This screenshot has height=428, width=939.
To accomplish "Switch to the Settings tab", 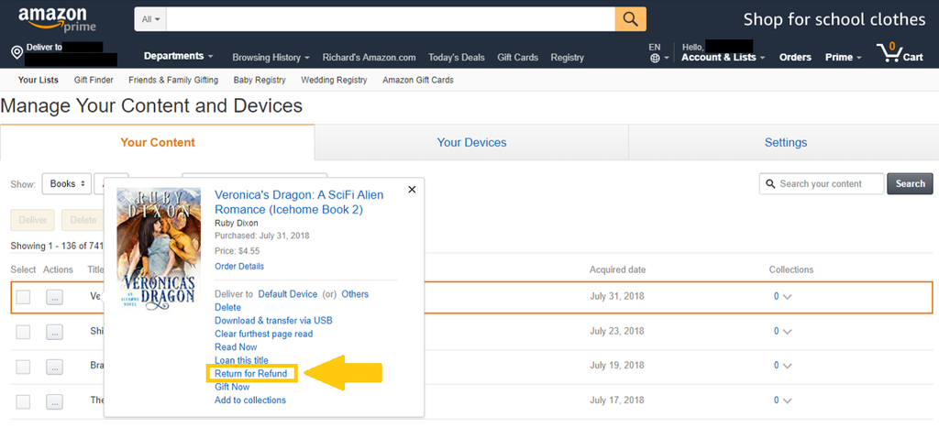I will pos(785,142).
